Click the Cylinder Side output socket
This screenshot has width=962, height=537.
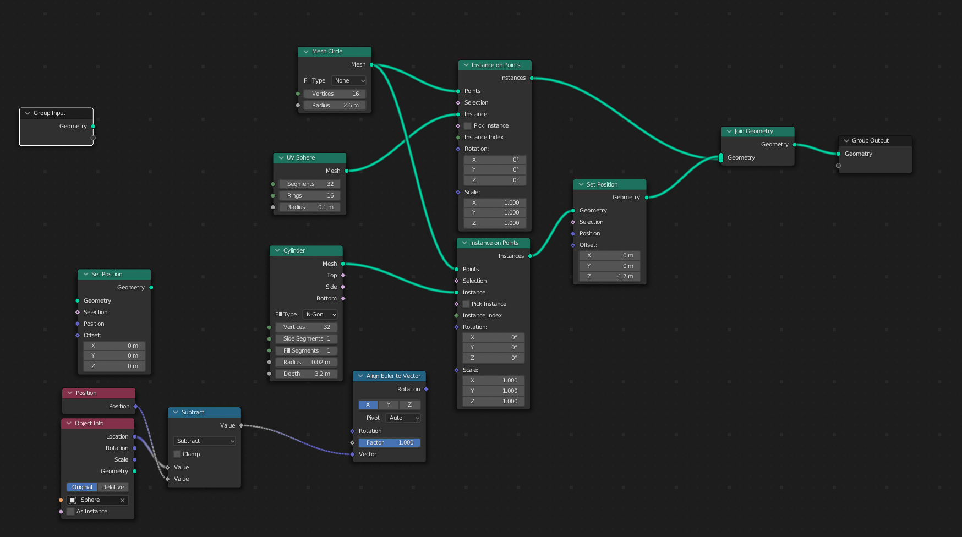tap(343, 287)
